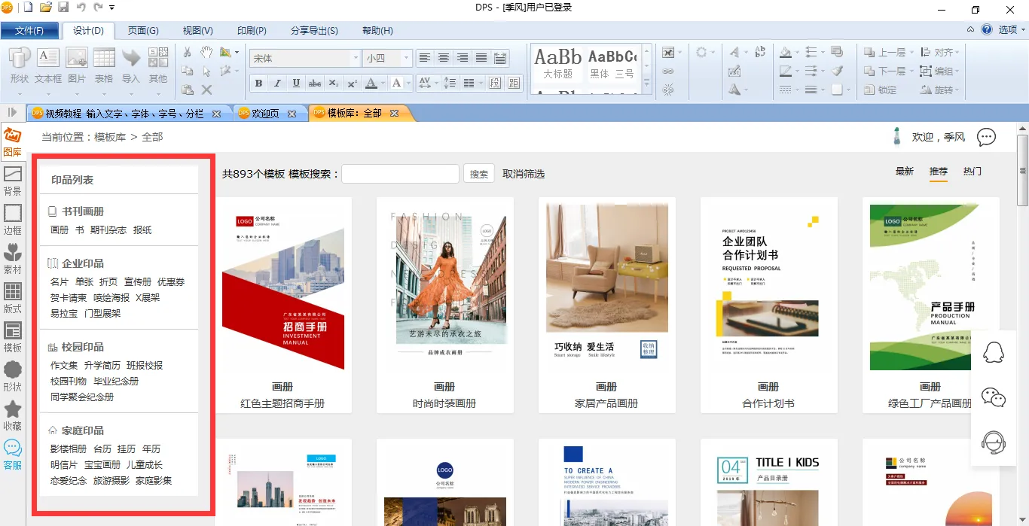Open the 图库 gallery panel in sidebar

[x=12, y=141]
